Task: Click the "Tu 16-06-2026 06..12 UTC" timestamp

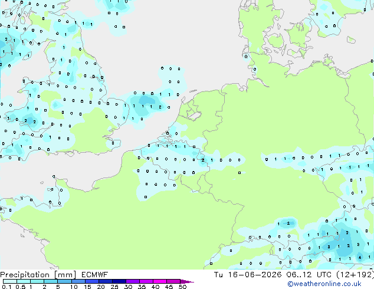Action: tap(273, 275)
